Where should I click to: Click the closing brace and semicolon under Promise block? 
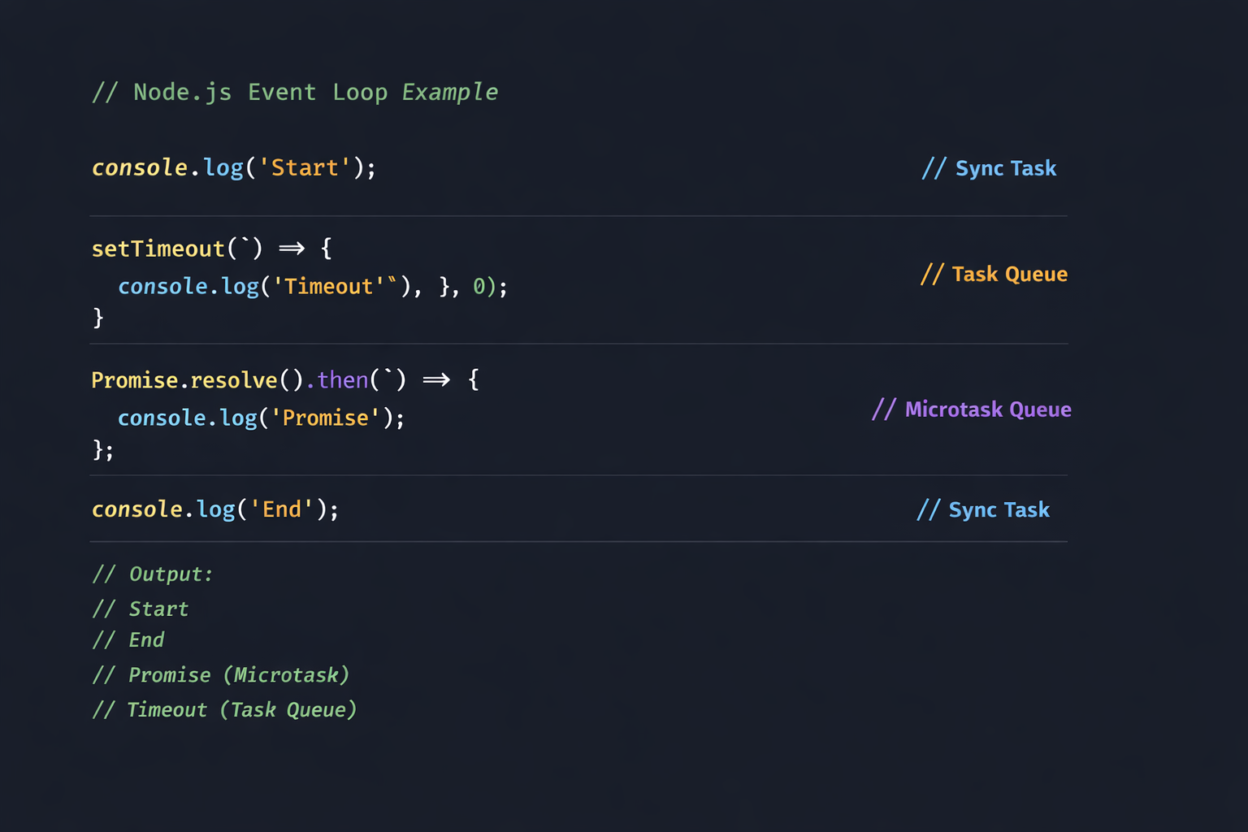coord(102,449)
